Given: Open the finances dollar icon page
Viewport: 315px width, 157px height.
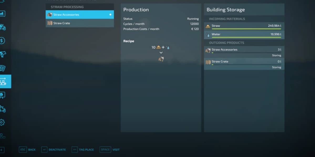Looking at the screenshot, I should (x=2, y=41).
